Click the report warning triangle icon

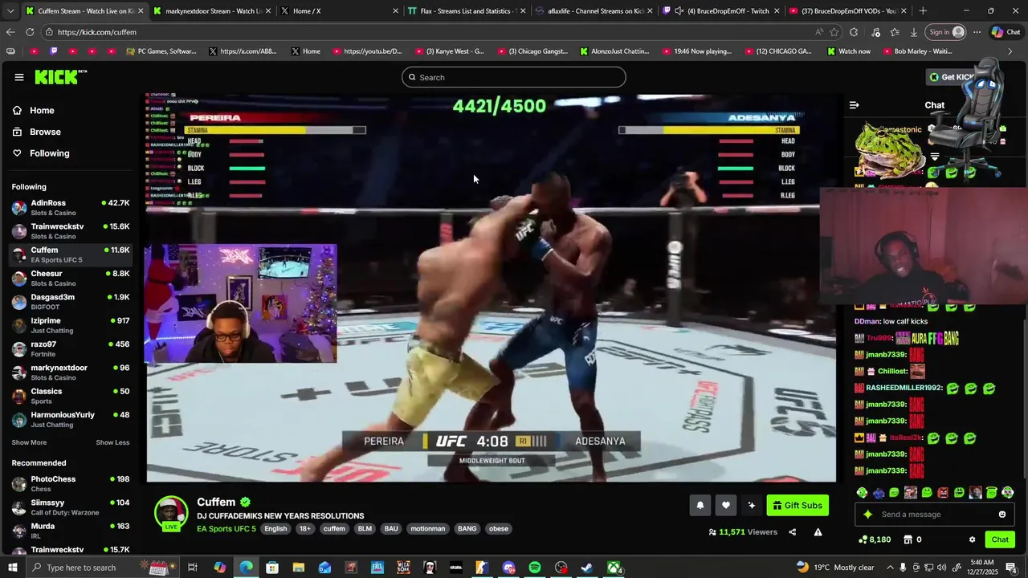pos(818,532)
